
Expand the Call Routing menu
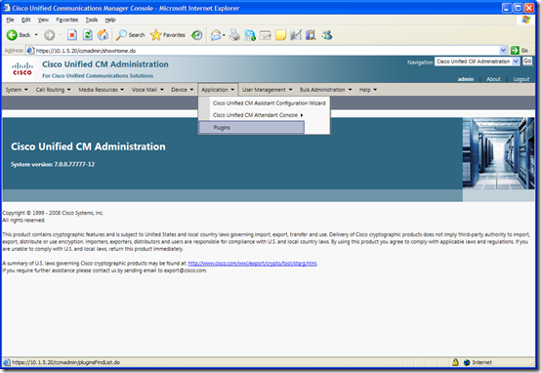[x=53, y=90]
